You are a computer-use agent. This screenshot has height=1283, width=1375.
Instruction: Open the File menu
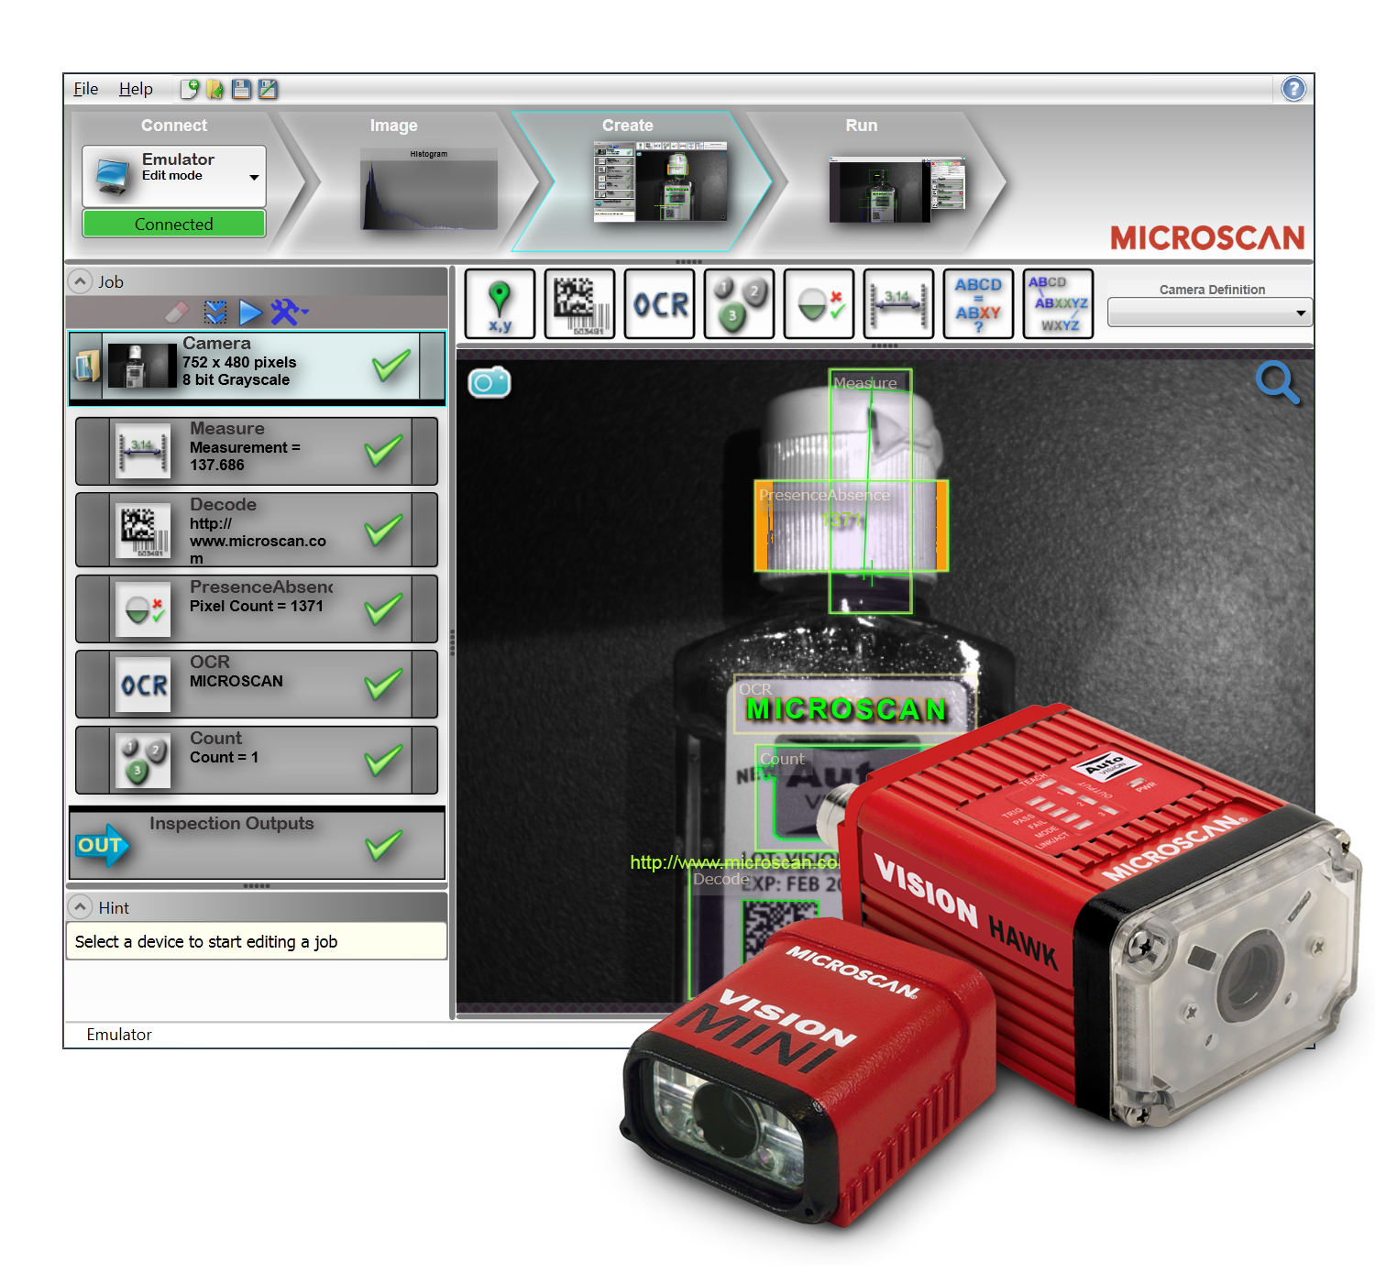click(x=84, y=89)
